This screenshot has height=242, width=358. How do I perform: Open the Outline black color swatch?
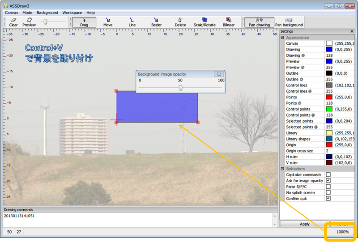tap(329, 73)
